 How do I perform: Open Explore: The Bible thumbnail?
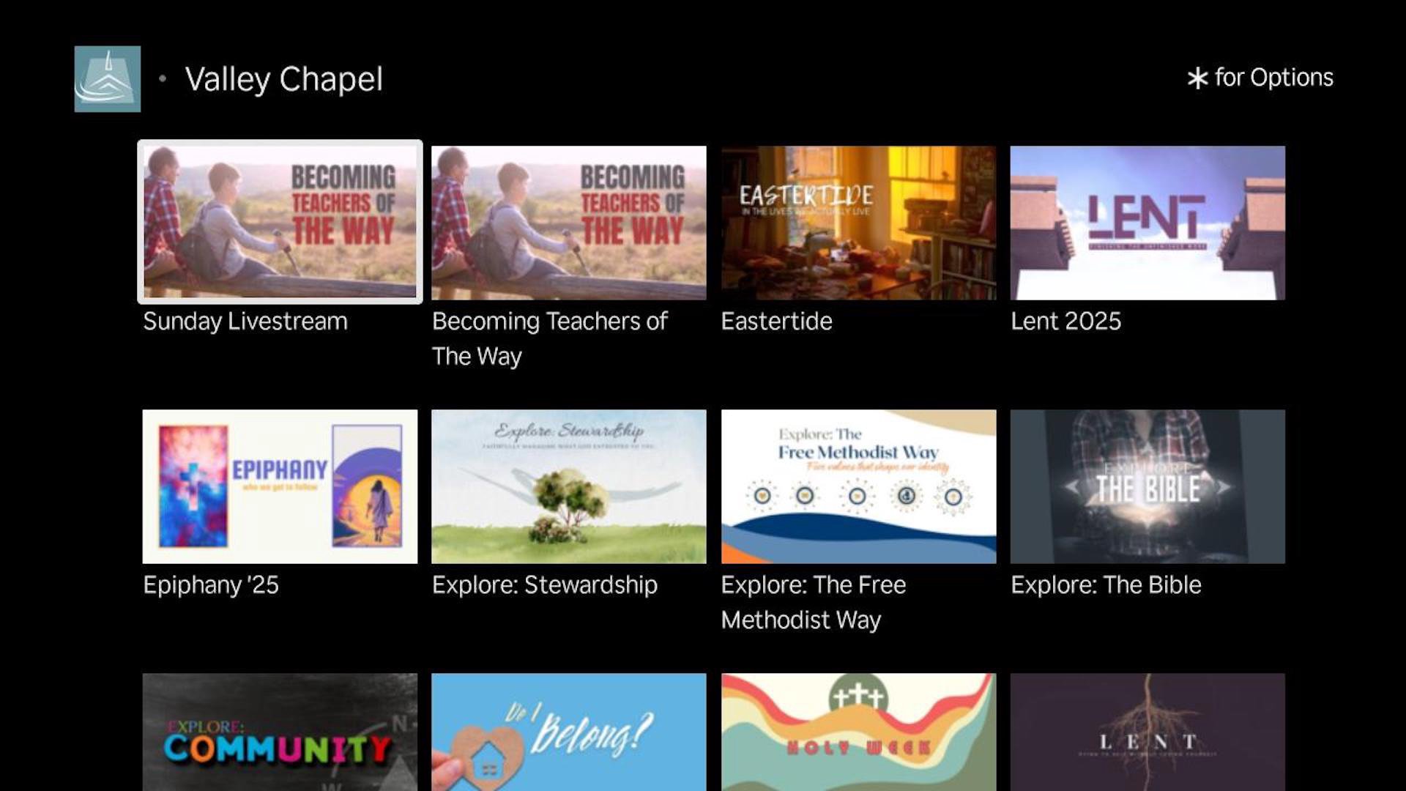pyautogui.click(x=1148, y=486)
